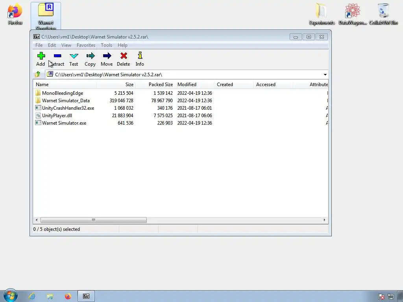Image resolution: width=403 pixels, height=302 pixels.
Task: Open DataWagon desktop shortcut
Action: 353,15
